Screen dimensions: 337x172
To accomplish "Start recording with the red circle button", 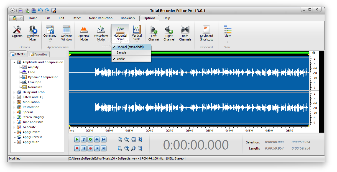I will [x=90, y=148].
